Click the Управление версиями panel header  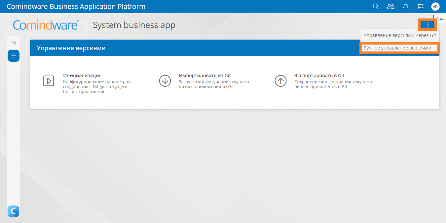click(235, 48)
